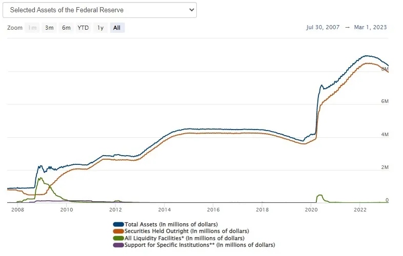Click the Jul 30, 2007 start date
The image size is (403, 256).
tap(323, 27)
